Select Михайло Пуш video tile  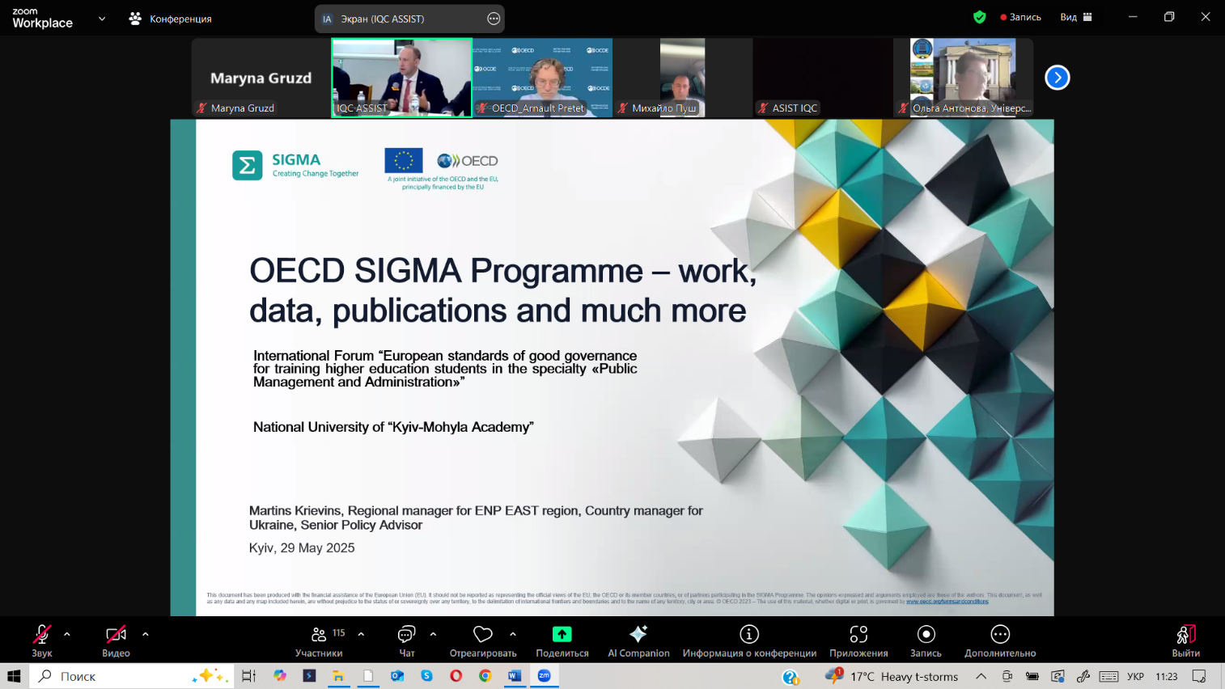tap(682, 78)
